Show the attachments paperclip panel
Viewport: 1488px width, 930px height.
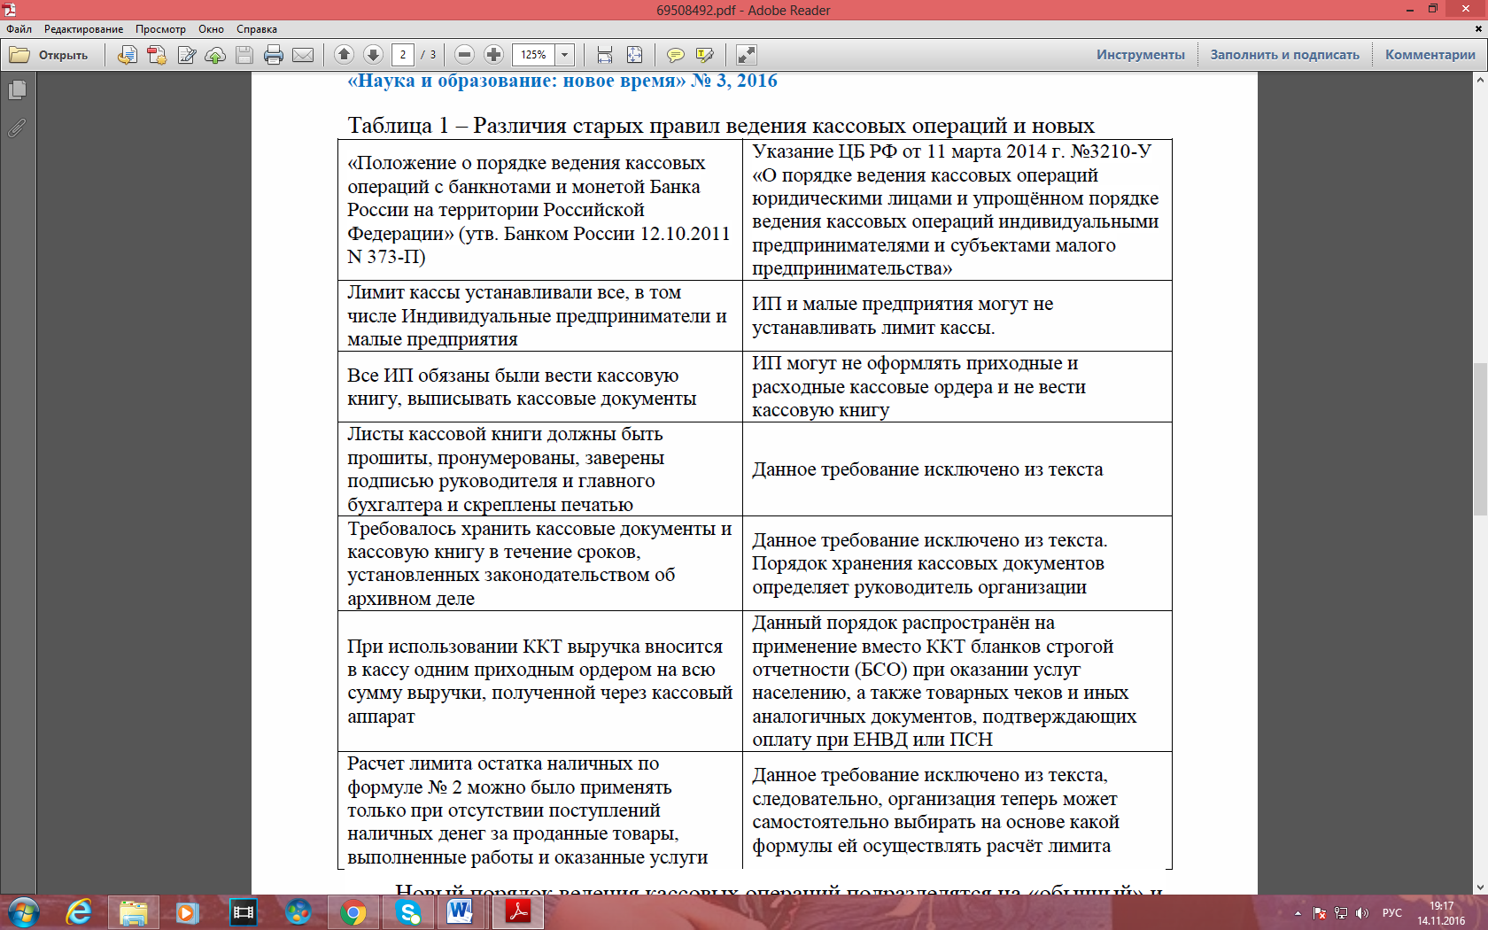pyautogui.click(x=17, y=128)
